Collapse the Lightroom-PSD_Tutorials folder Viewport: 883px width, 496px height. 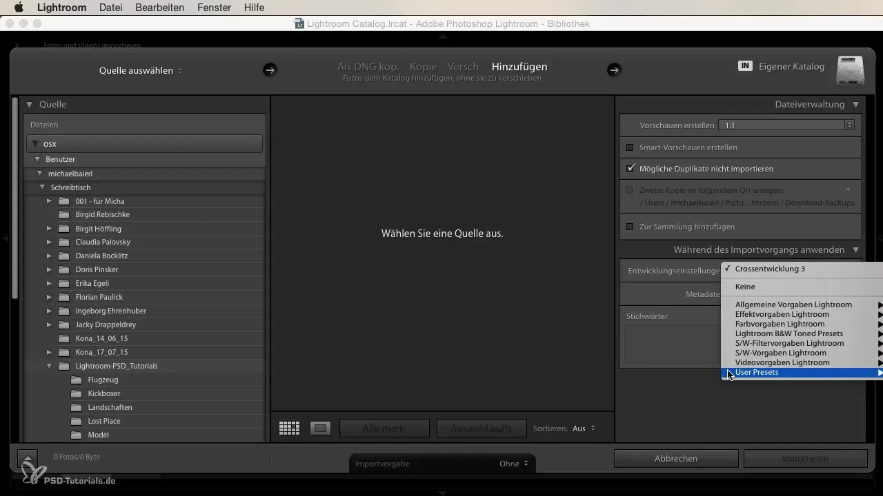tap(49, 366)
